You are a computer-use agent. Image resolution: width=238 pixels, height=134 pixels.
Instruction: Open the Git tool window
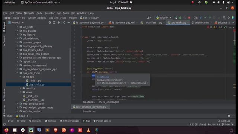[10, 121]
